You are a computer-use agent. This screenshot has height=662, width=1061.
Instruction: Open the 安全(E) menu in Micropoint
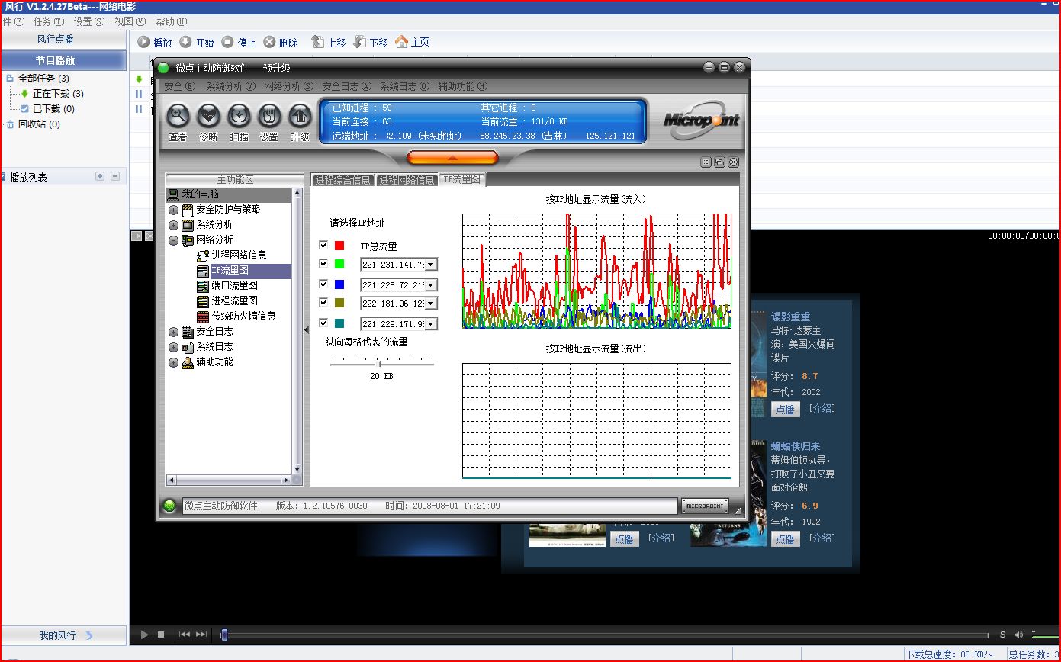coord(179,86)
